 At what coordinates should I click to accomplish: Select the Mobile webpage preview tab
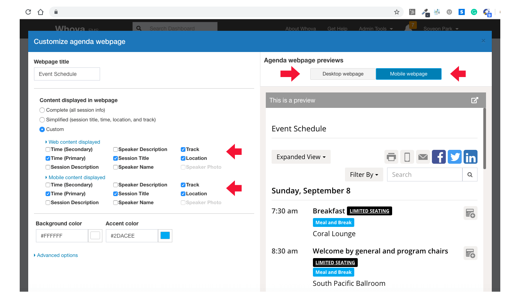408,74
